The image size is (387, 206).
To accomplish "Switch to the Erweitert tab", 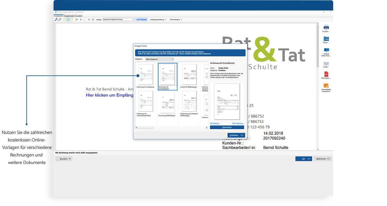I will pyautogui.click(x=79, y=16).
